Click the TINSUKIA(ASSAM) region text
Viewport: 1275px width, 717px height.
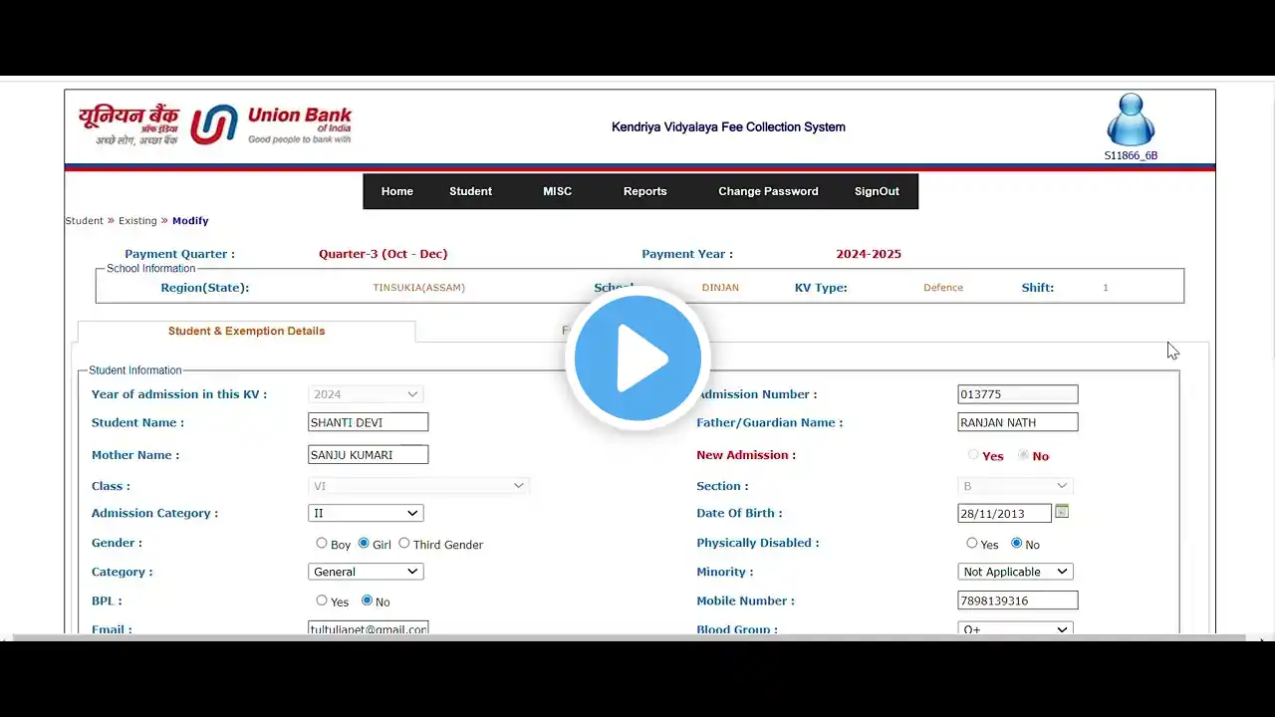419,288
